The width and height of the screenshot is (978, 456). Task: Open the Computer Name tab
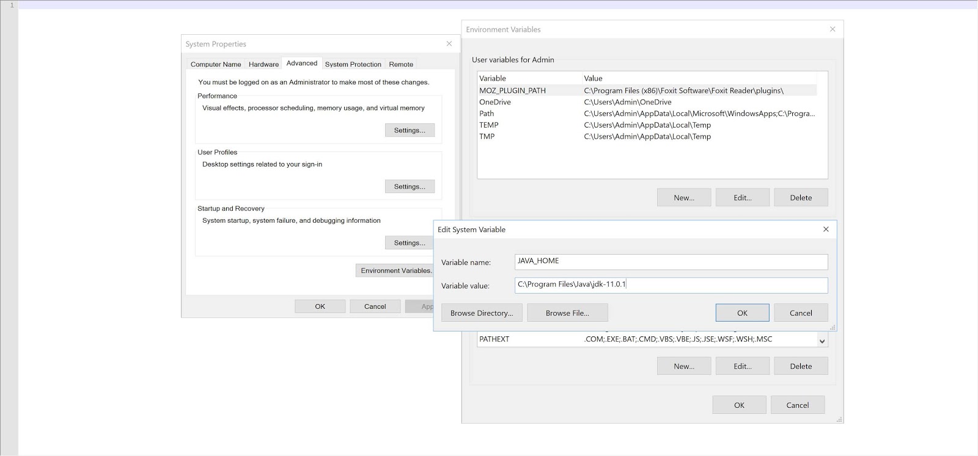(216, 64)
